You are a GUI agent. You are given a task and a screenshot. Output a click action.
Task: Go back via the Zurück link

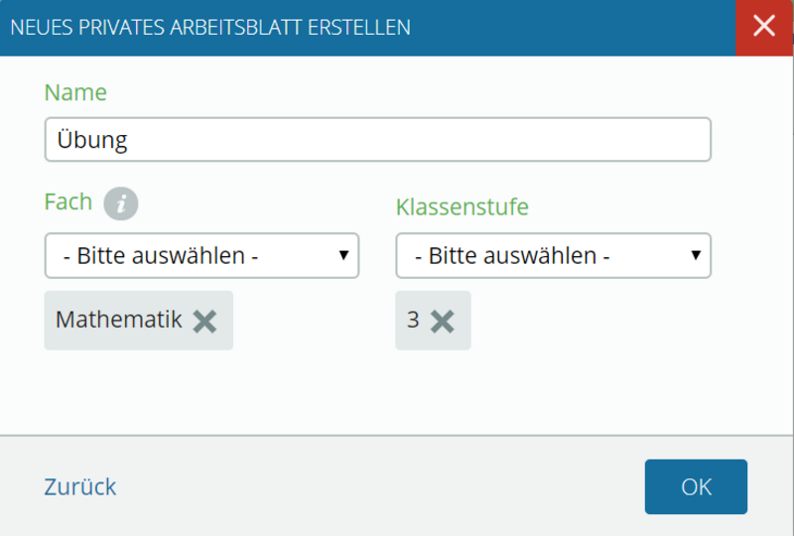coord(80,486)
